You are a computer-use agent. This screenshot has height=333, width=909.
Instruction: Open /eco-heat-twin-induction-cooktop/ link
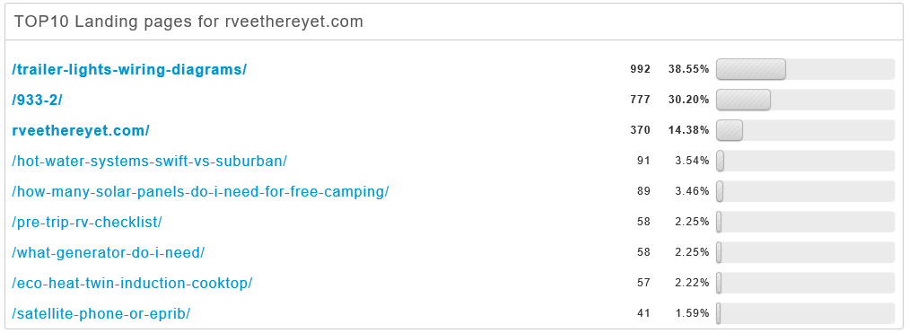click(132, 283)
